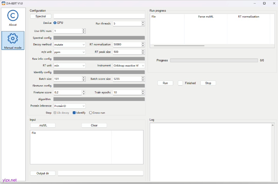
Task: Decrease Use GPU num with down arrow
Action: click(x=84, y=32)
